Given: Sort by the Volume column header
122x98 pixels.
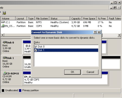Looking at the screenshot, I should 8,18.
